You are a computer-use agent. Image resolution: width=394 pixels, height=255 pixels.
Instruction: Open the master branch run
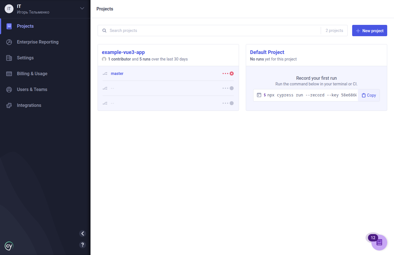pyautogui.click(x=117, y=74)
